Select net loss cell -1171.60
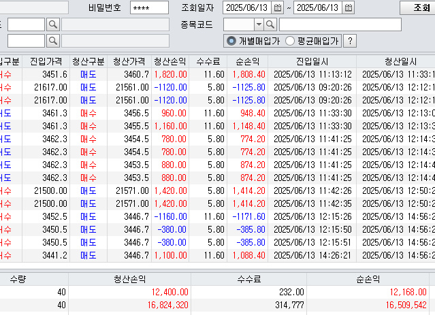Image resolution: width=435 pixels, height=315 pixels. [248, 216]
